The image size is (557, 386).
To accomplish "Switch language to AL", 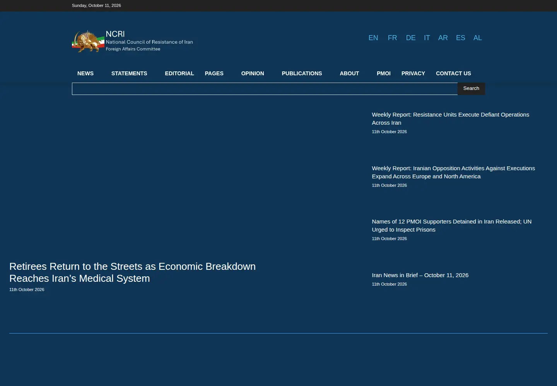I will click(x=478, y=38).
